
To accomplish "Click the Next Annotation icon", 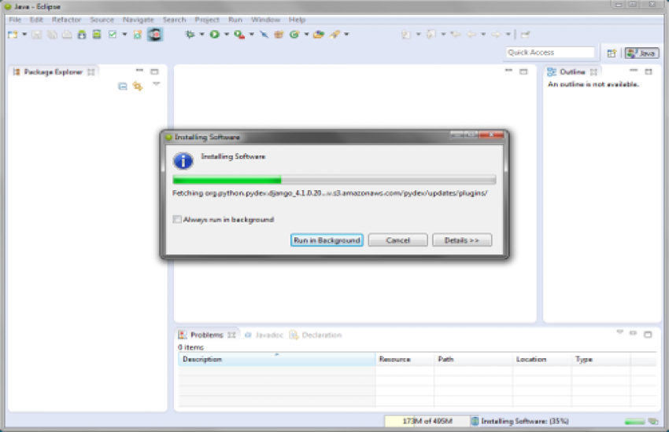I will pos(406,35).
